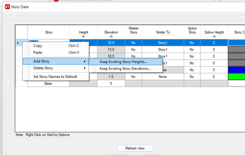
Task: Open Master Story value in the 1.5 row
Action: pyautogui.click(x=134, y=77)
